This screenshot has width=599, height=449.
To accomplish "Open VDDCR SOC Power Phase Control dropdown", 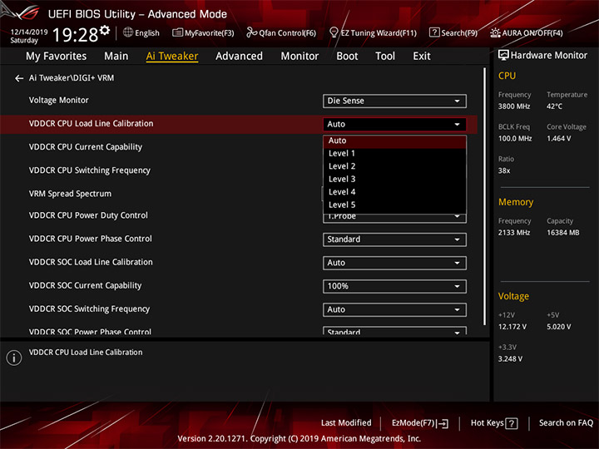I will [394, 331].
